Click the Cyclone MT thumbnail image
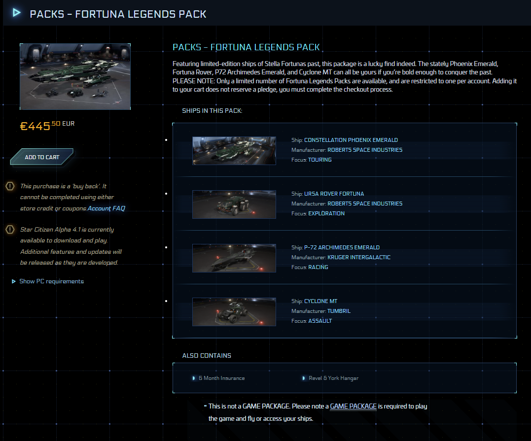 [234, 312]
